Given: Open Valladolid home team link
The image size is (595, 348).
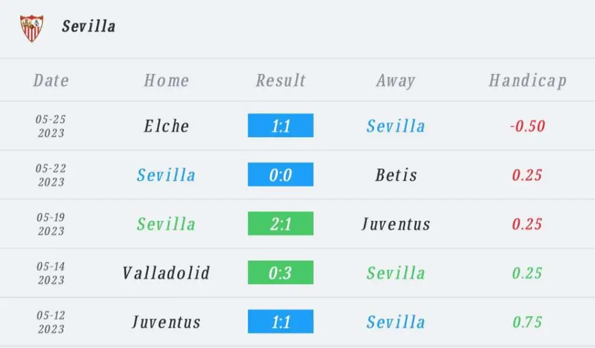Looking at the screenshot, I should click(166, 273).
